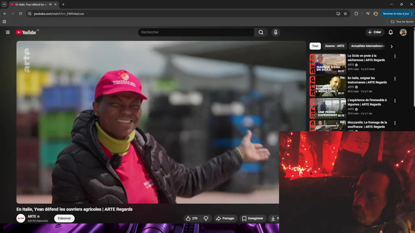Click the 34 k vues text
The image size is (415, 233).
pyautogui.click(x=353, y=69)
